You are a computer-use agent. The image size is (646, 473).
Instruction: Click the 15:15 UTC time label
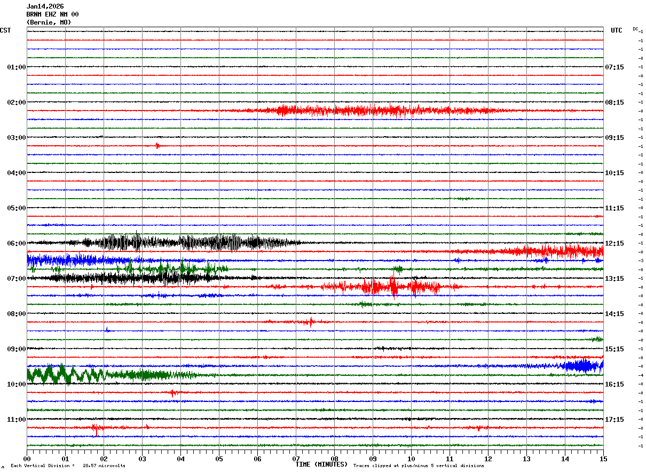(x=615, y=349)
